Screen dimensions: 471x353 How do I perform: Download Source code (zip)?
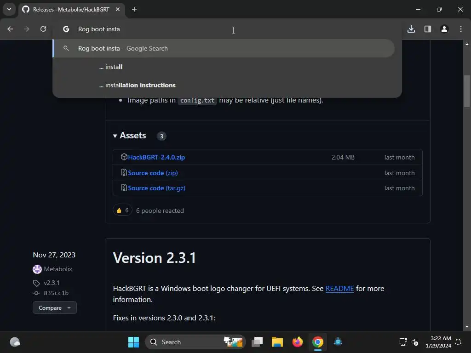[x=153, y=173]
